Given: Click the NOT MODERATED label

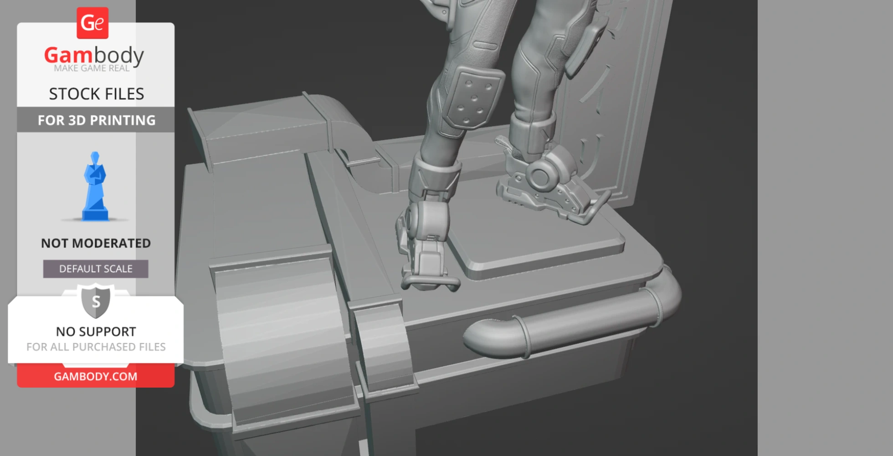Looking at the screenshot, I should pos(96,243).
